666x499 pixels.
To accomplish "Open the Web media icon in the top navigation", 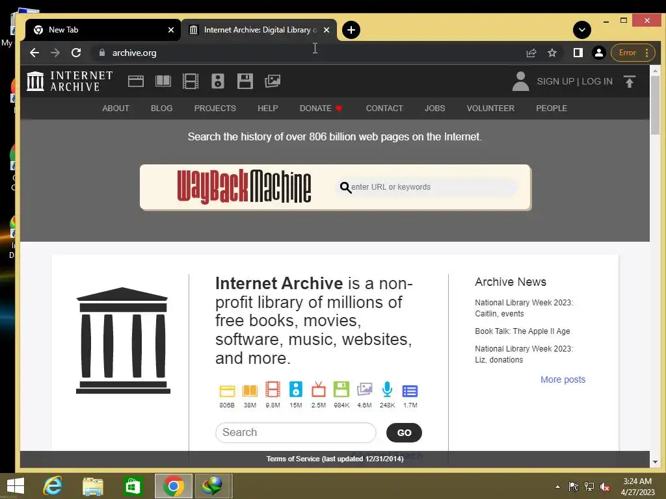I will pos(136,81).
